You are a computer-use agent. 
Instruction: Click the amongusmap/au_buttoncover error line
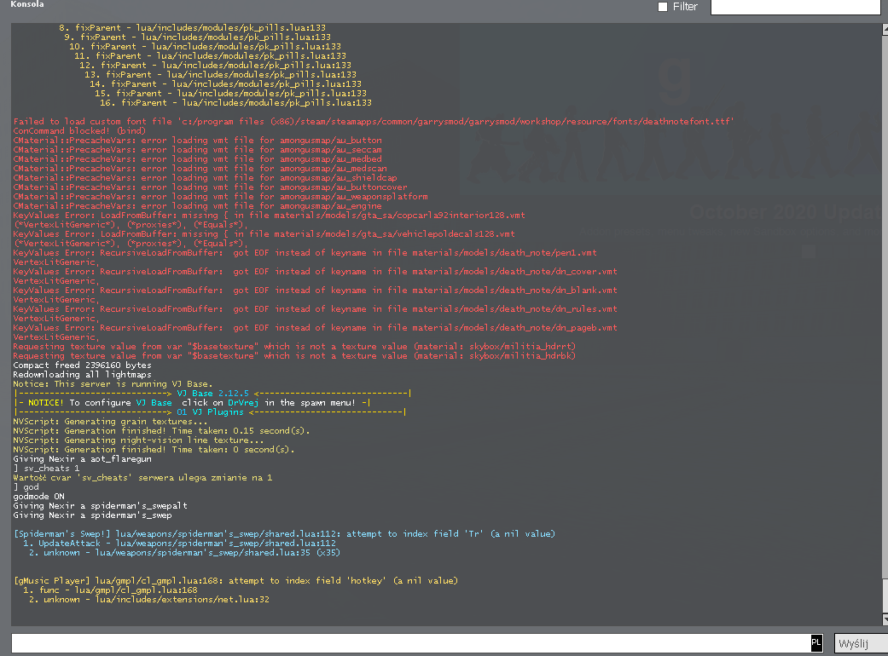(210, 187)
